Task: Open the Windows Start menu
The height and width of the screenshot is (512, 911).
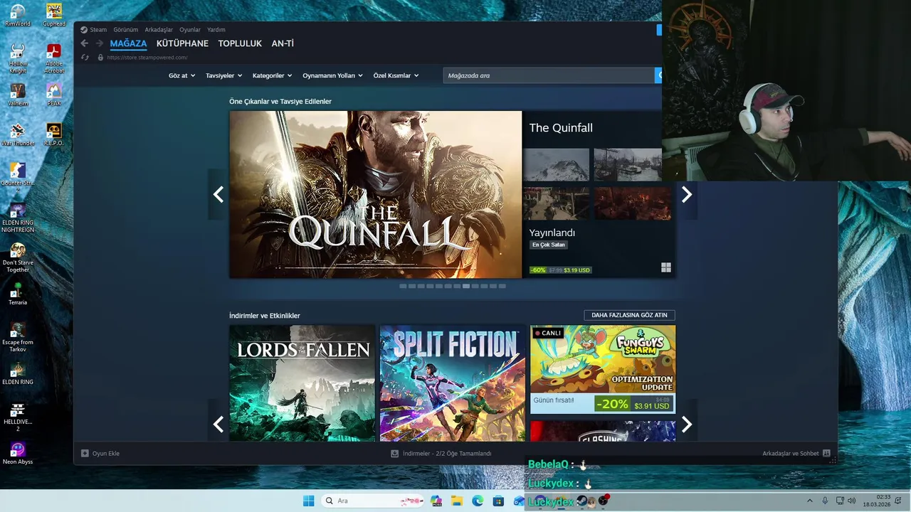Action: [x=308, y=501]
